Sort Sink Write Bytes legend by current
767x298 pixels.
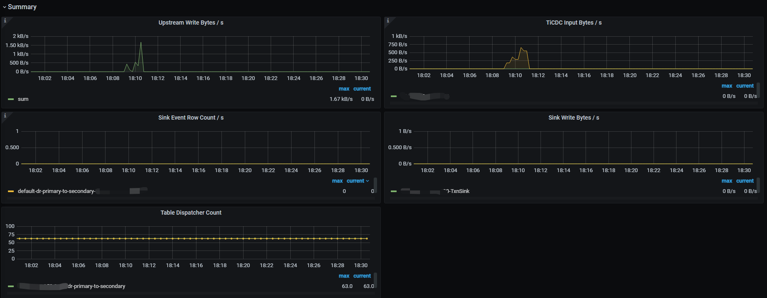coord(745,181)
